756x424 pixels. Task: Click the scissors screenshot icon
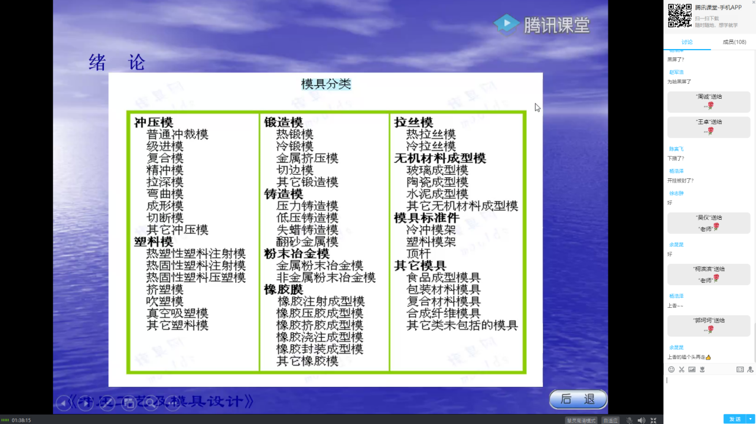[681, 370]
